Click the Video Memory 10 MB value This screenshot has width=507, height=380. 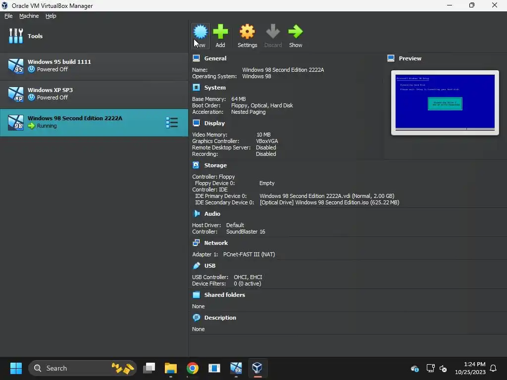pyautogui.click(x=263, y=135)
